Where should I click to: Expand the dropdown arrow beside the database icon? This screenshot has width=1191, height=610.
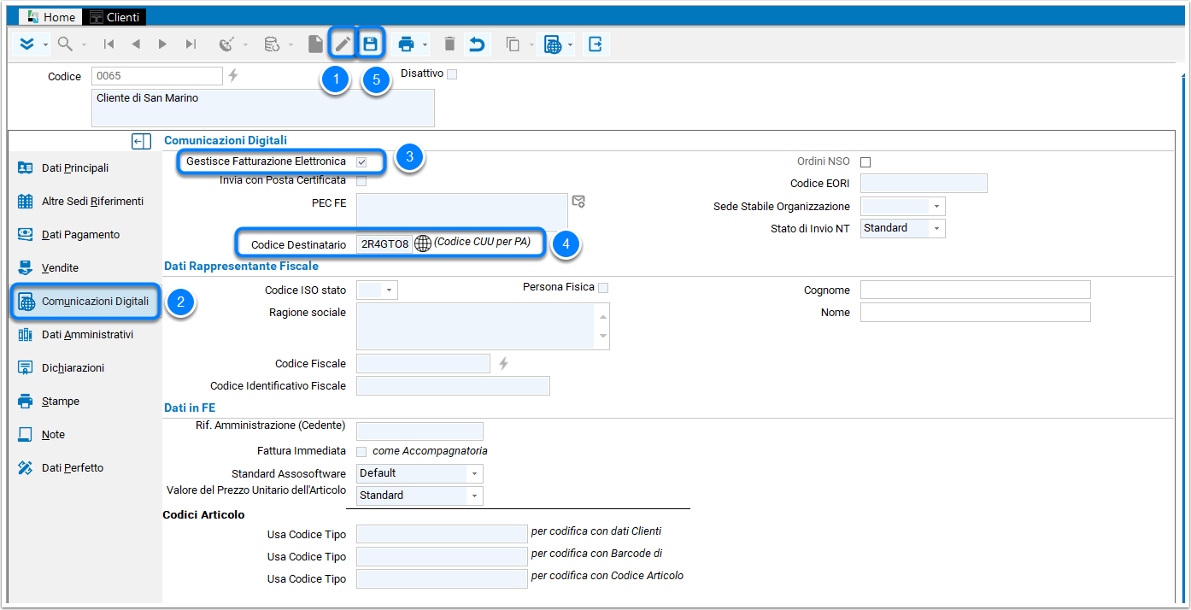point(291,45)
